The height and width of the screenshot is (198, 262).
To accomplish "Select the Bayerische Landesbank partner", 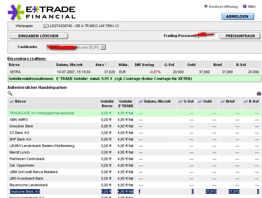I will tap(29, 185).
